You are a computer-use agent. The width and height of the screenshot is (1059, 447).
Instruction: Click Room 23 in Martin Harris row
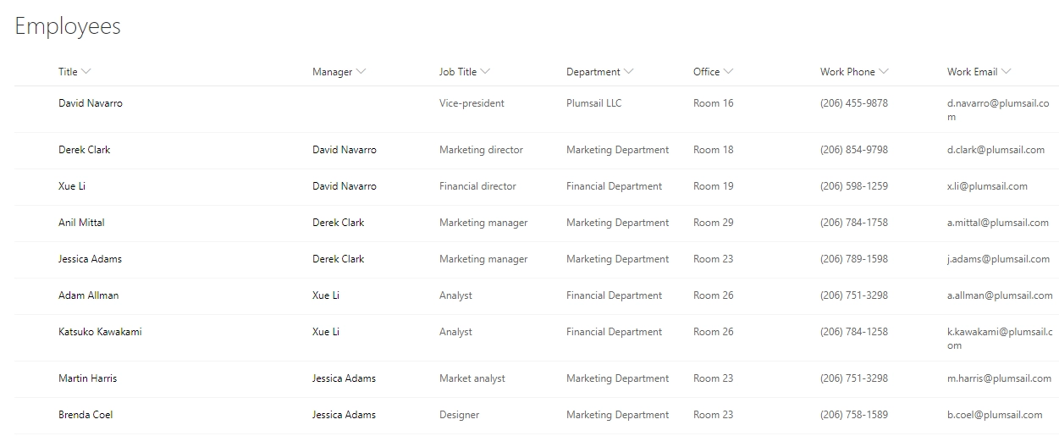point(713,378)
